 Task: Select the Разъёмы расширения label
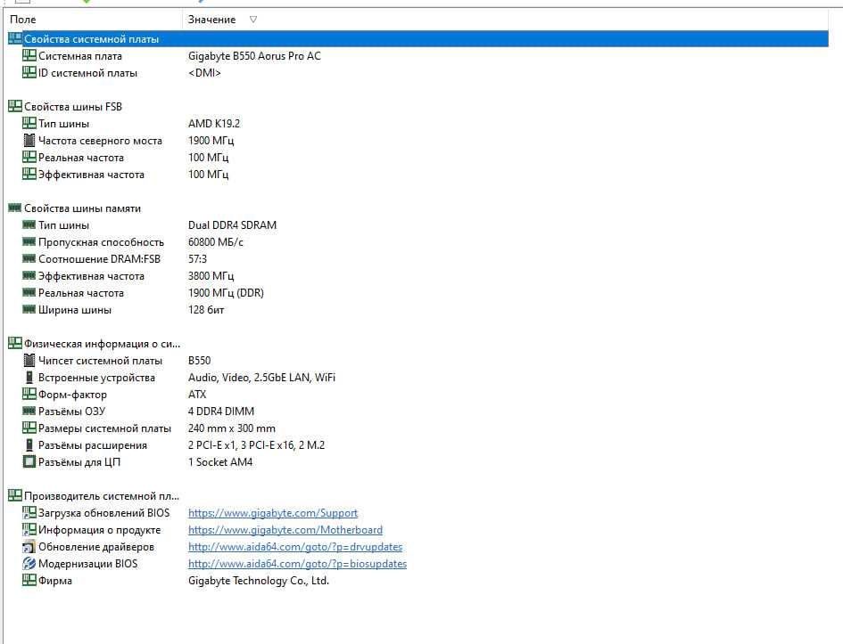[93, 444]
